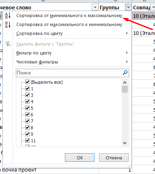Viewport: 155px width, 174px height.
Task: Uncheck the checkbox for value 5
Action: [x=28, y=108]
